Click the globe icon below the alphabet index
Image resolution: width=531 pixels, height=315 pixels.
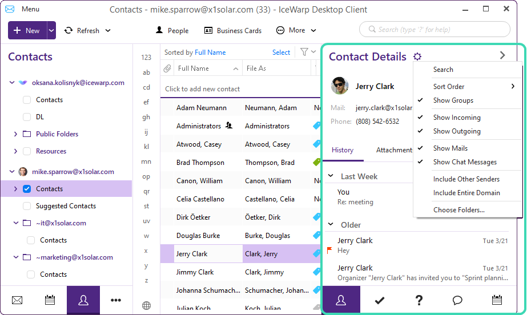[146, 305]
